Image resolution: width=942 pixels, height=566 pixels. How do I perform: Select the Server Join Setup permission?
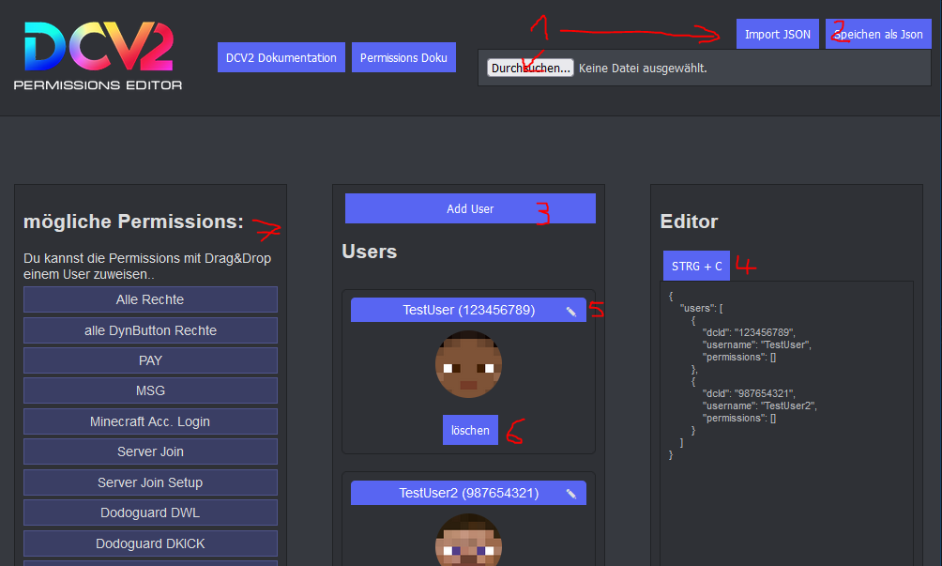pyautogui.click(x=150, y=482)
